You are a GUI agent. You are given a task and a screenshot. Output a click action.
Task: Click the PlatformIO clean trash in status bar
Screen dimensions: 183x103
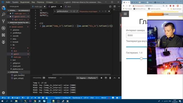tap(43, 98)
